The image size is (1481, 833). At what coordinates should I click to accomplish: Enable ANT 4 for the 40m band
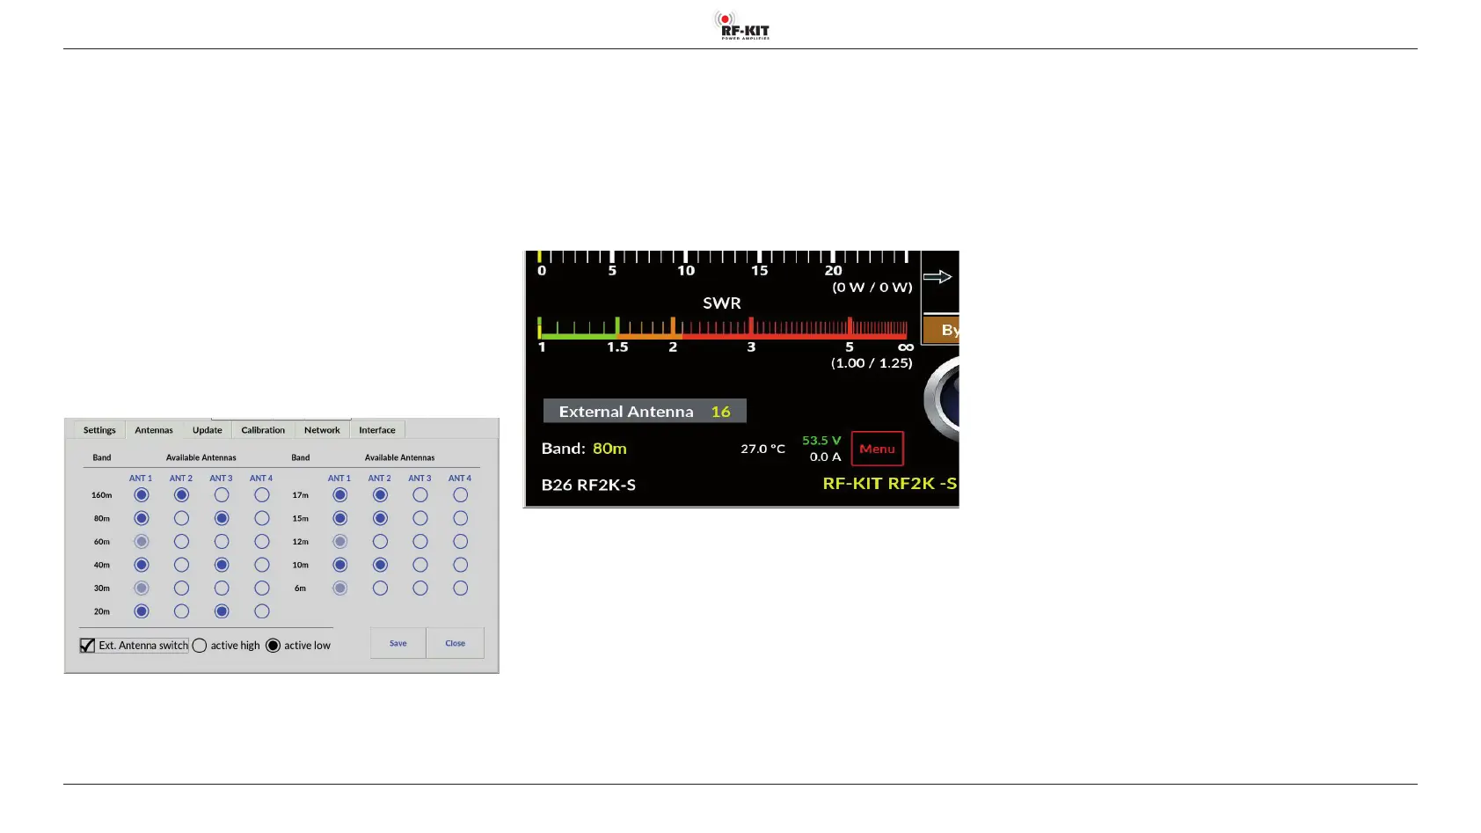[x=262, y=565]
